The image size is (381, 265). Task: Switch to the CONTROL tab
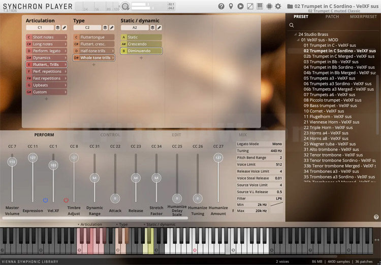(110, 135)
